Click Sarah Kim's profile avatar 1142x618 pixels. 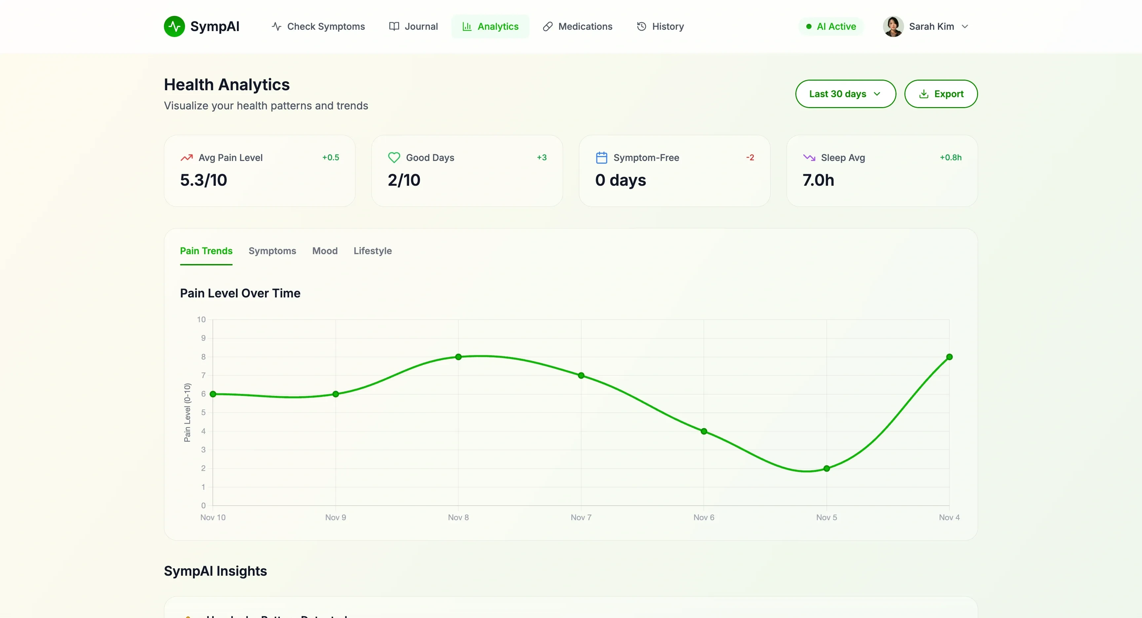893,26
